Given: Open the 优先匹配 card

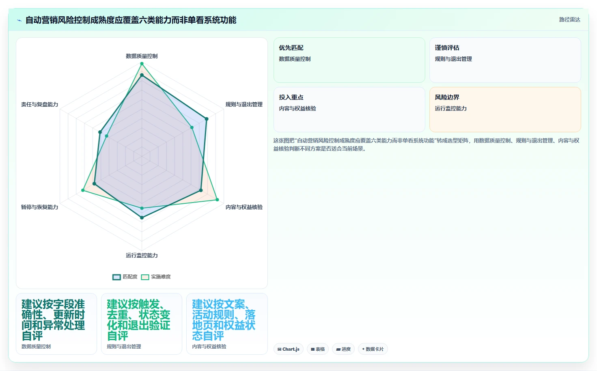Looking at the screenshot, I should pos(349,60).
